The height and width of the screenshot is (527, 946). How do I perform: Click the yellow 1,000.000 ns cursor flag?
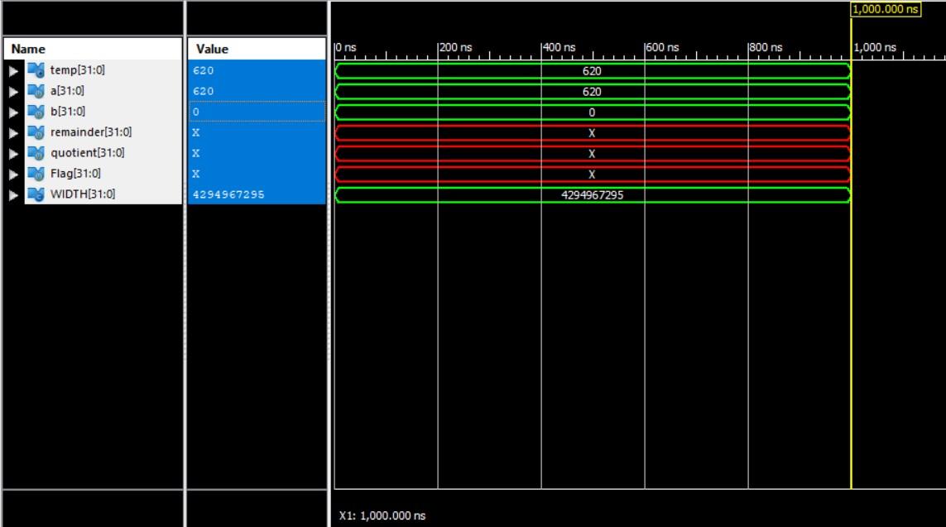(x=886, y=9)
